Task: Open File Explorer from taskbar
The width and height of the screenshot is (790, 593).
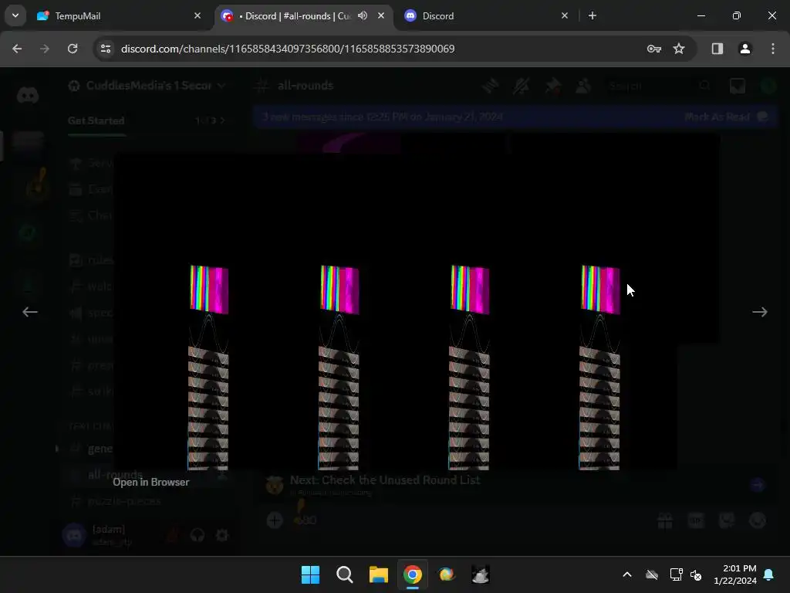Action: coord(378,574)
